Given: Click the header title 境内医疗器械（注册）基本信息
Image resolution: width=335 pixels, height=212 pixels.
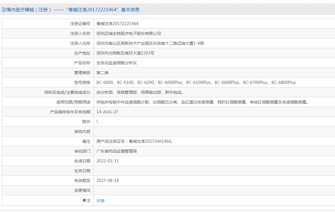Looking at the screenshot, I should [73, 10].
